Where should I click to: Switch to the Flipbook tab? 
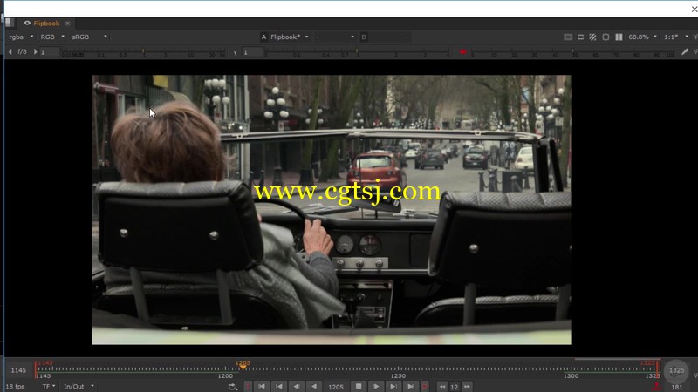46,24
